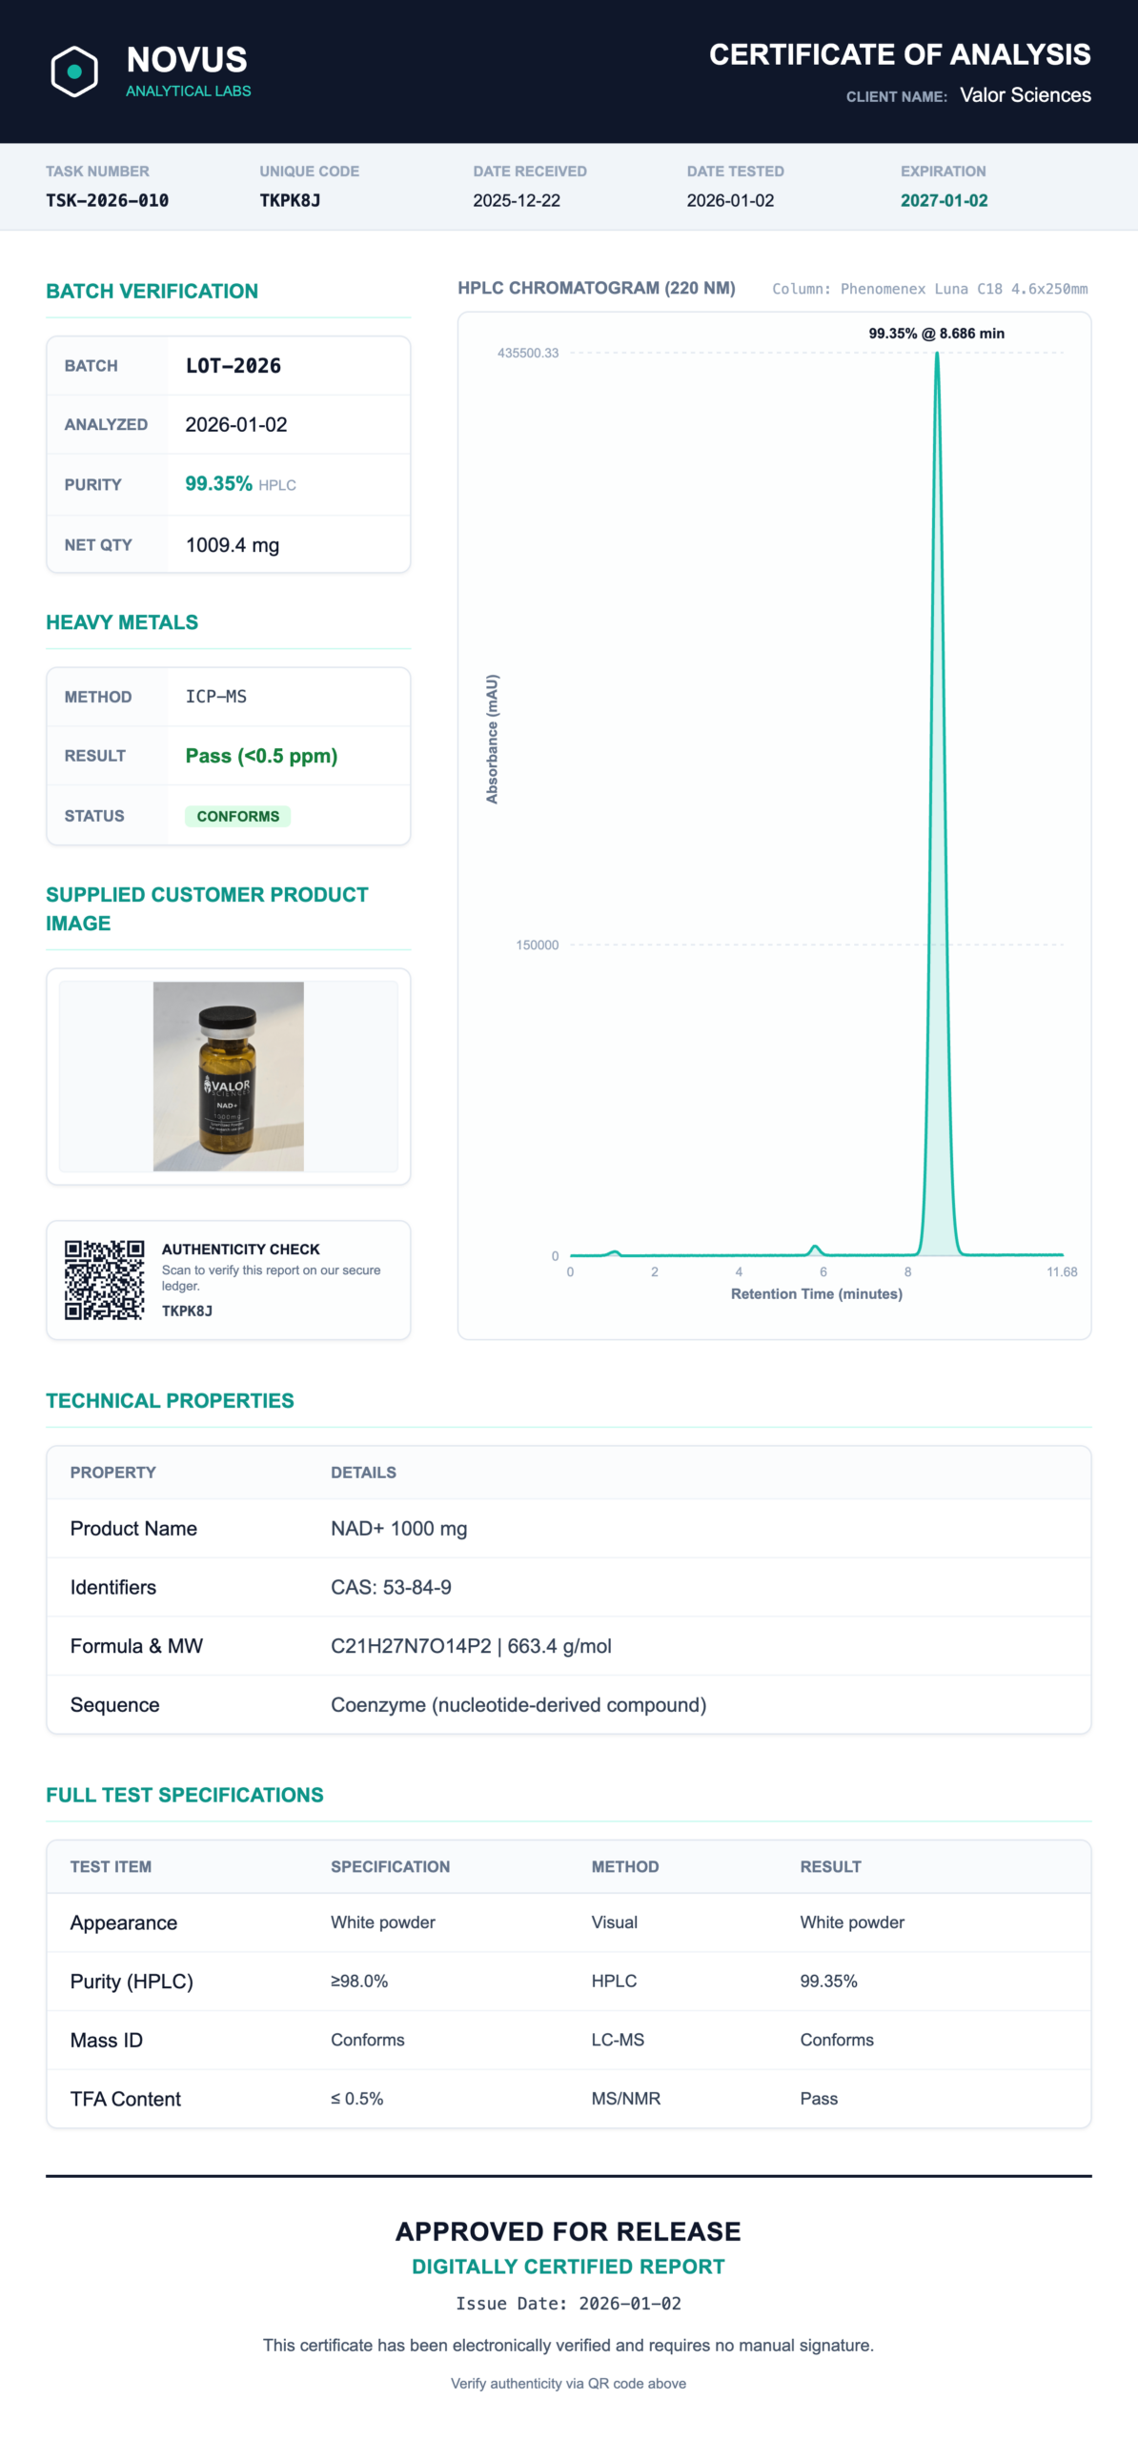The width and height of the screenshot is (1138, 2440).
Task: Click the date received value 2025-12-22
Action: click(x=517, y=200)
